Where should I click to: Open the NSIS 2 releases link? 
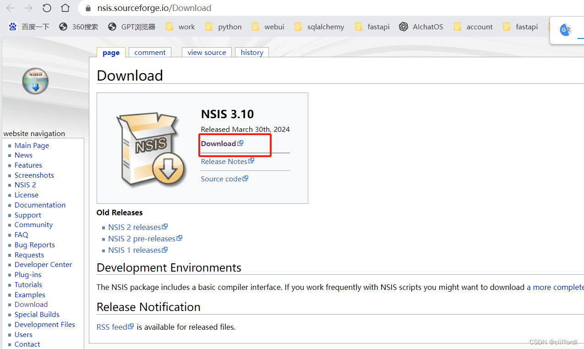click(x=138, y=227)
